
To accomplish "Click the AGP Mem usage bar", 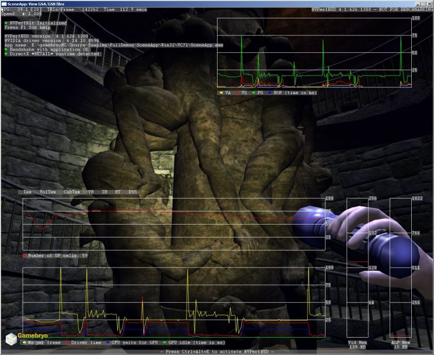I will [400, 267].
